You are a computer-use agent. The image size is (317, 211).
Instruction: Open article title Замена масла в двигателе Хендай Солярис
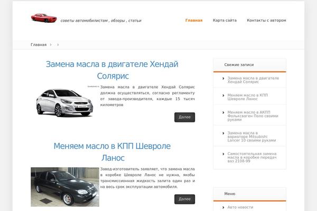112,70
